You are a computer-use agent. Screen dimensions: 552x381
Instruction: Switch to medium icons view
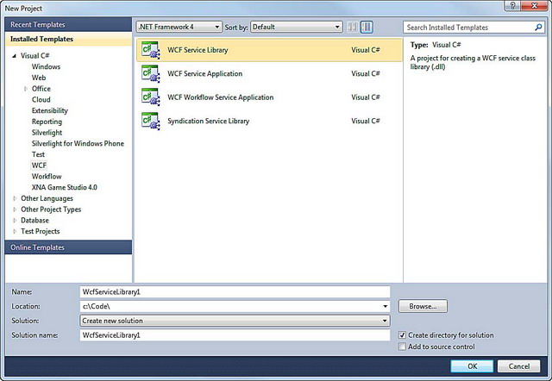pos(367,27)
